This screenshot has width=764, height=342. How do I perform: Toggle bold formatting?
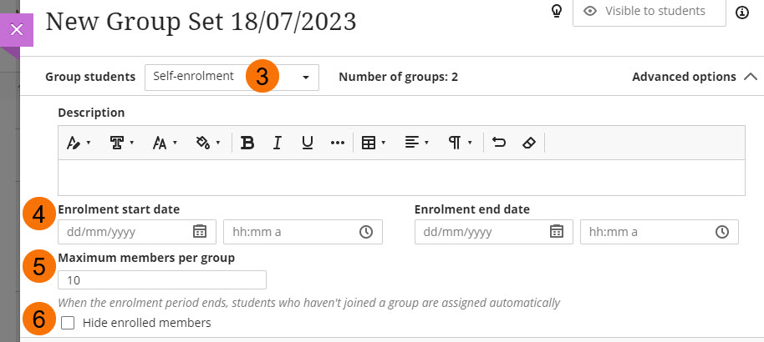[x=247, y=143]
